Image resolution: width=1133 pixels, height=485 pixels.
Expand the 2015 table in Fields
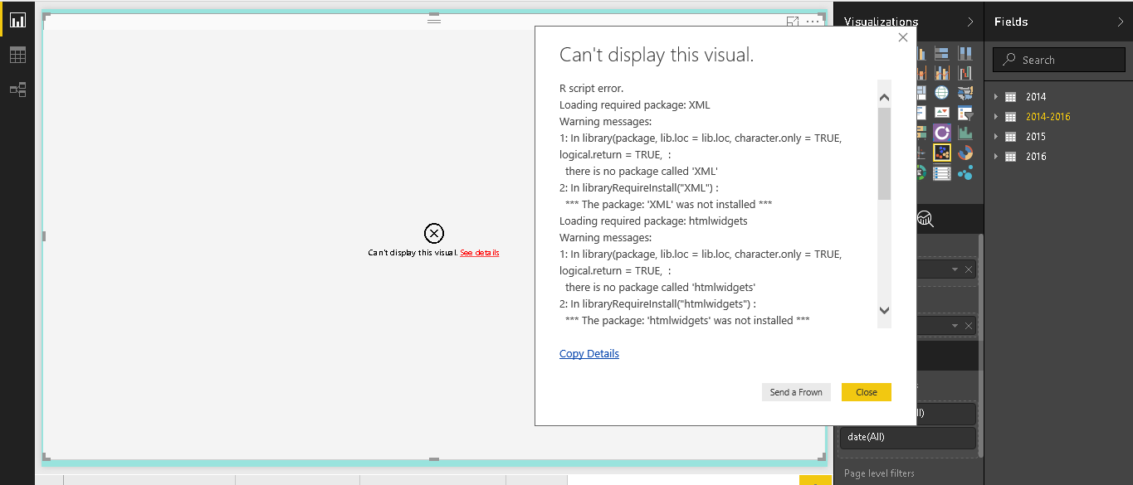click(x=996, y=136)
